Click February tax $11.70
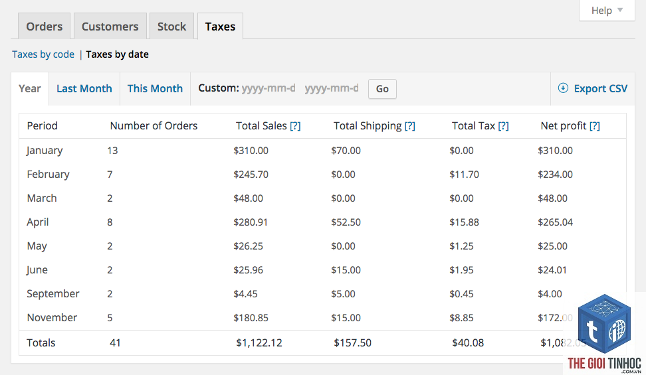Viewport: 646px width, 375px height. [465, 175]
